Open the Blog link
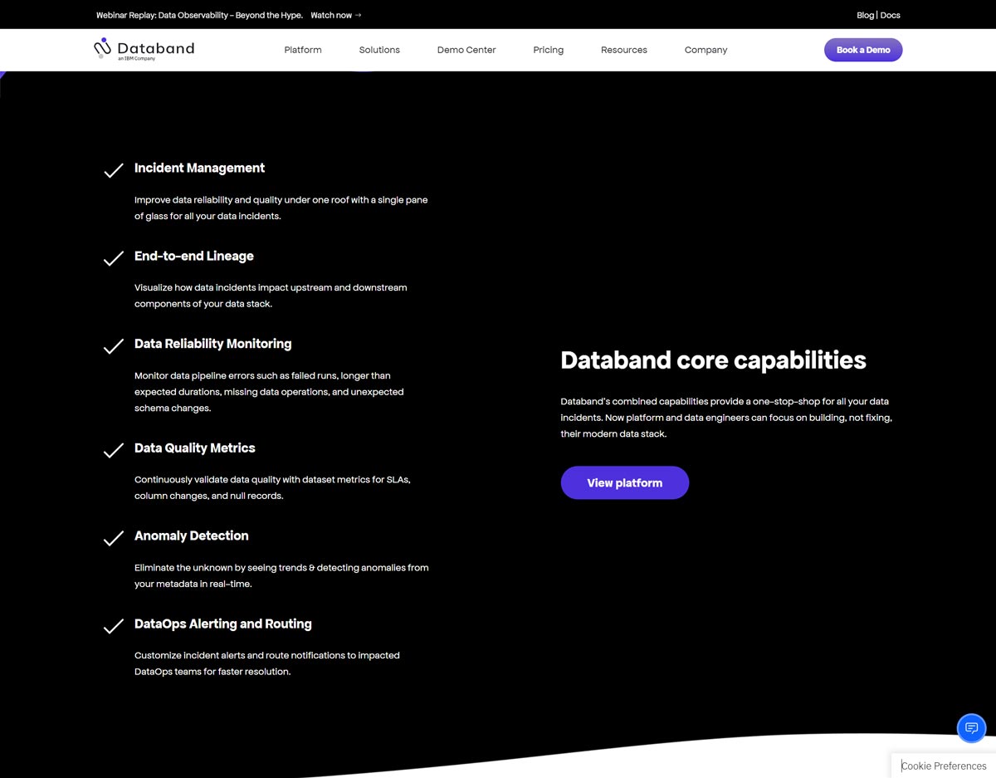The width and height of the screenshot is (996, 778). pos(865,15)
